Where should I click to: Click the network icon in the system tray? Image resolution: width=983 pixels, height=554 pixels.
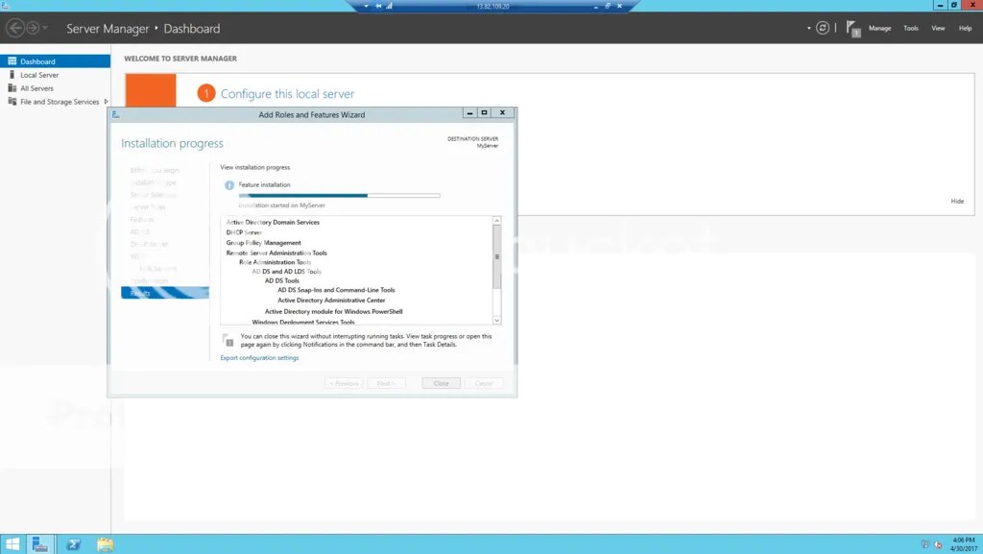coord(924,544)
